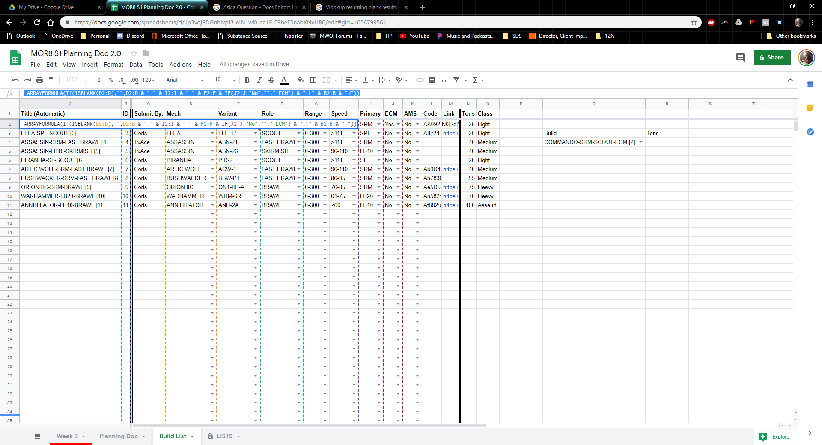This screenshot has width=822, height=445.
Task: Click the Undo icon in toolbar
Action: [x=15, y=80]
